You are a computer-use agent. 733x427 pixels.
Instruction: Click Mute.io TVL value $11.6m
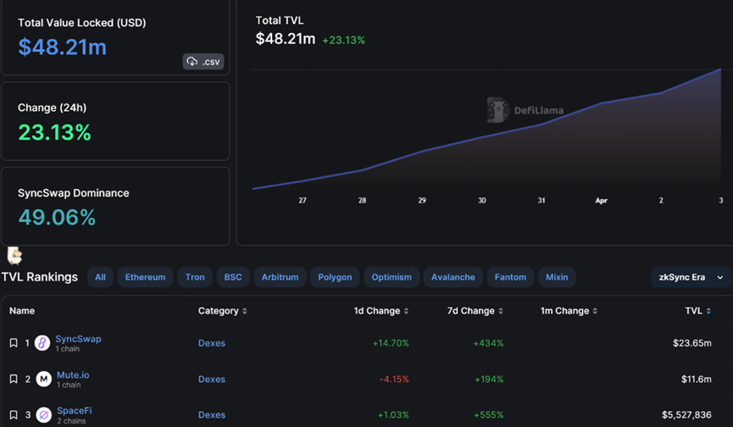696,379
